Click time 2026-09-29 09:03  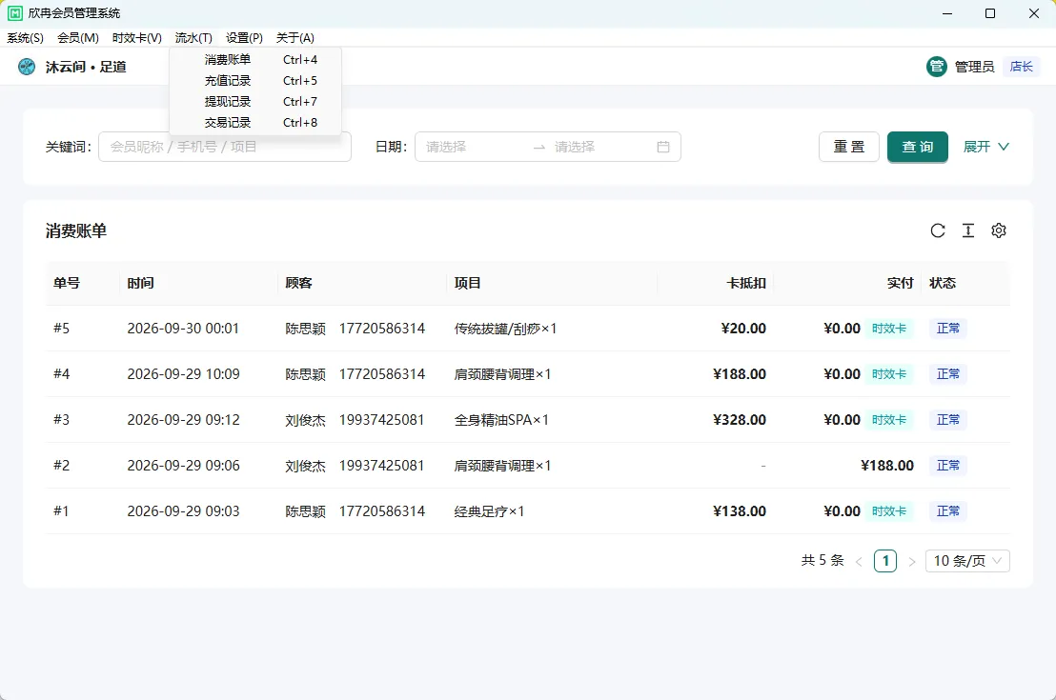tap(183, 511)
